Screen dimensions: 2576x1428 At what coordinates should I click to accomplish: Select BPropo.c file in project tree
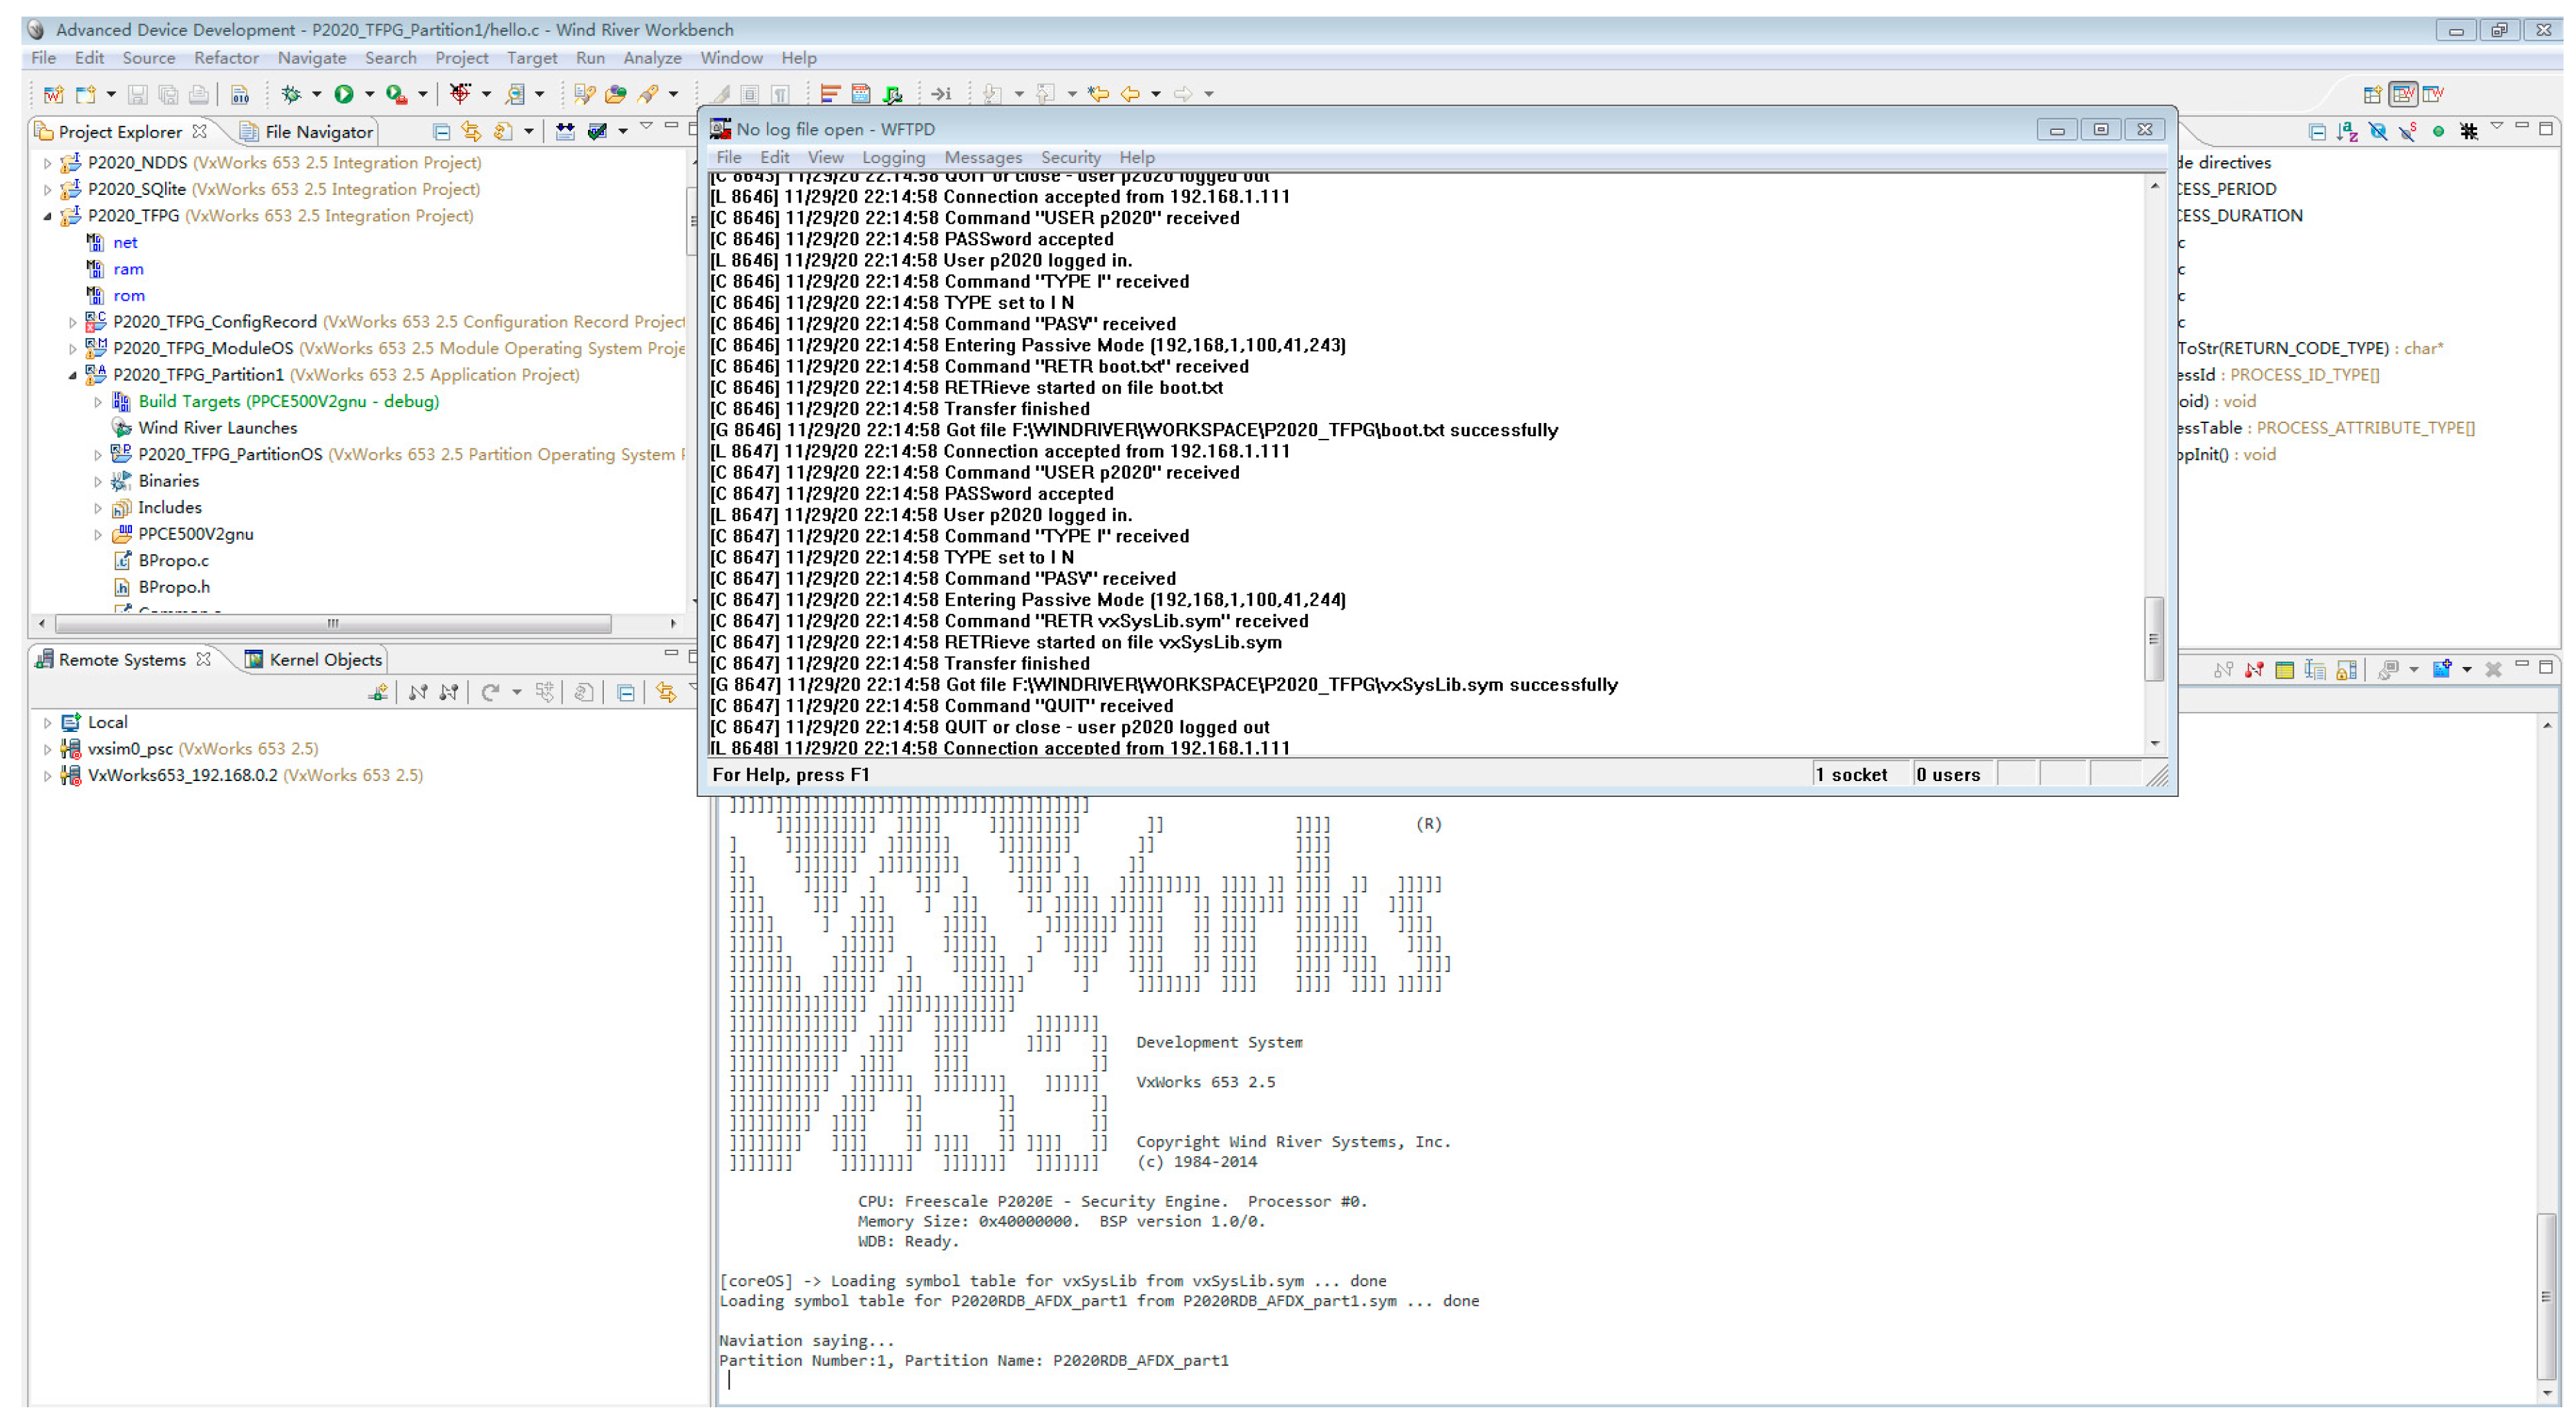(x=173, y=561)
